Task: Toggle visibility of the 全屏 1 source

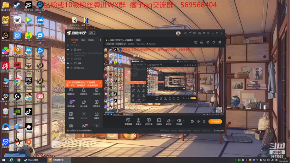Action: pos(68,63)
